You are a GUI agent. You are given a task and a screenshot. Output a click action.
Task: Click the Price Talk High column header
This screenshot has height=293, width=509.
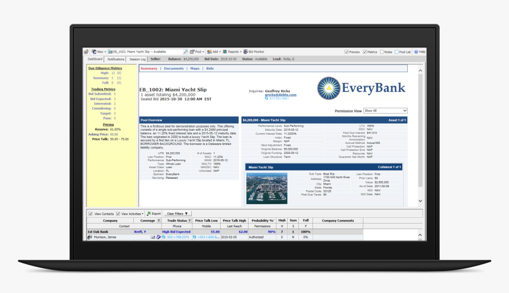234,221
